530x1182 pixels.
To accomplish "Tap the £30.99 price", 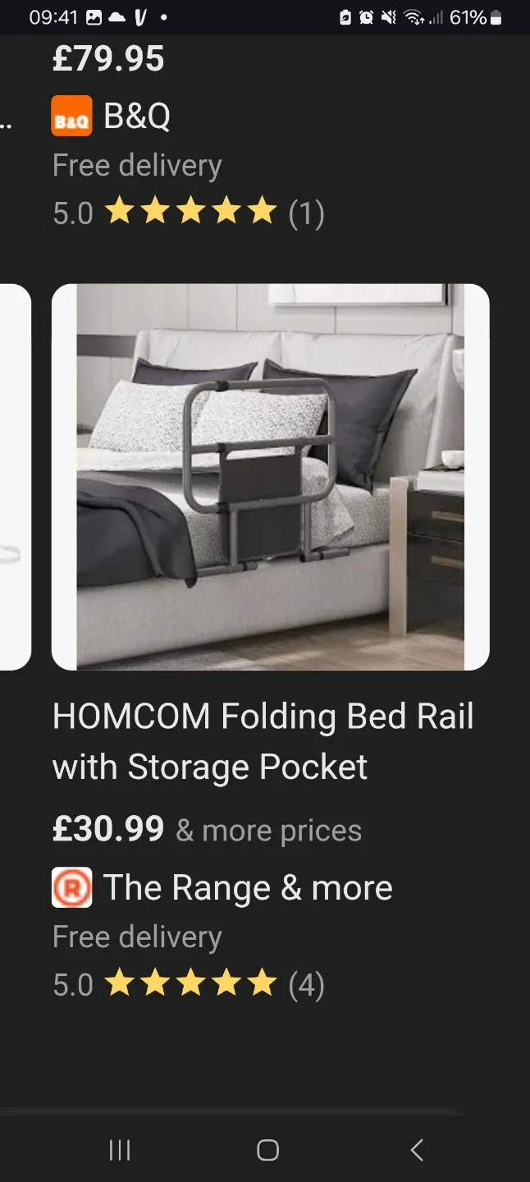I will (108, 829).
